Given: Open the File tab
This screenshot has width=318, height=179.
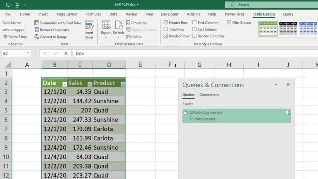Looking at the screenshot, I should (7, 14).
